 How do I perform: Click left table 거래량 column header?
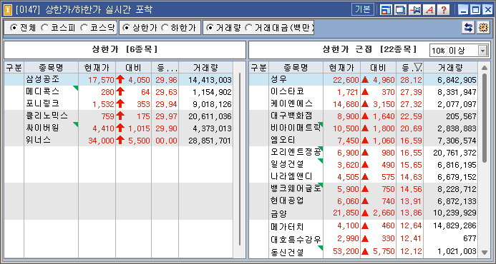[205, 68]
